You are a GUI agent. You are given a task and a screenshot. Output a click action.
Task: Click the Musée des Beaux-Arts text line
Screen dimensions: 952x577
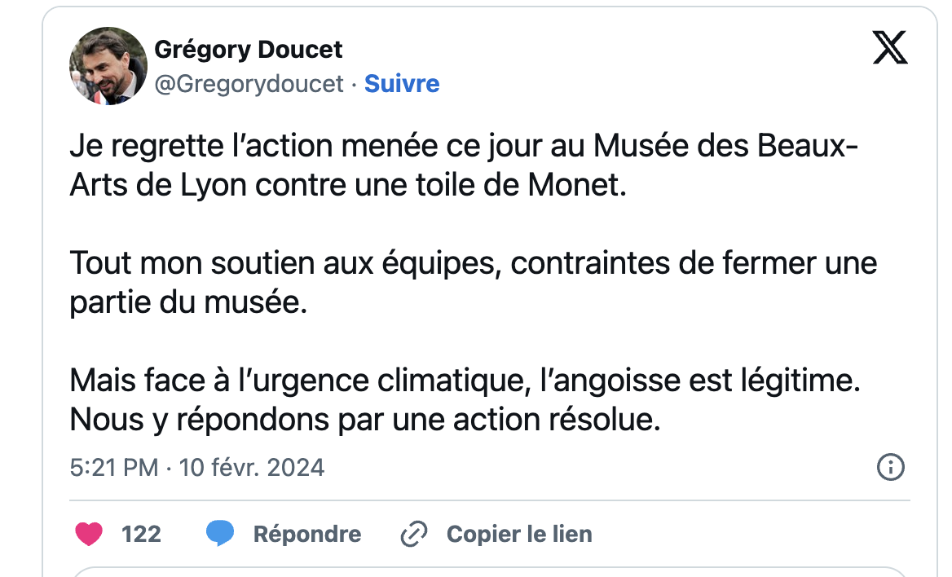pyautogui.click(x=464, y=146)
